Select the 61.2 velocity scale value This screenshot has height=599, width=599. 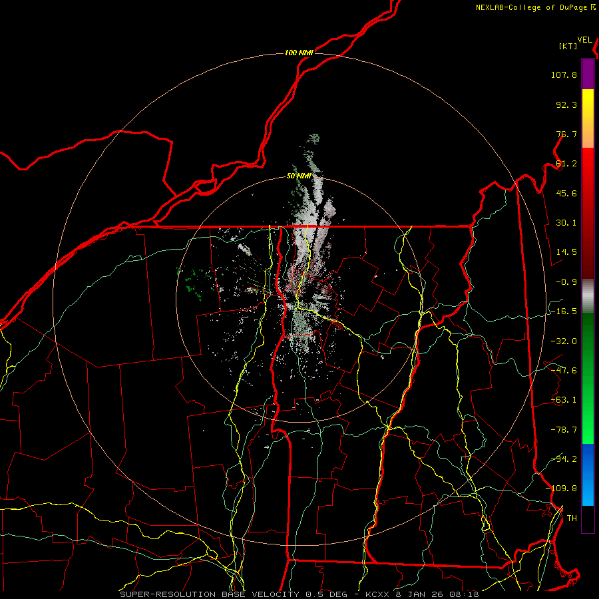click(x=566, y=164)
